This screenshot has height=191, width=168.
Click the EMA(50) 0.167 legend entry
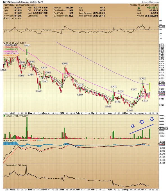tap(11, 51)
